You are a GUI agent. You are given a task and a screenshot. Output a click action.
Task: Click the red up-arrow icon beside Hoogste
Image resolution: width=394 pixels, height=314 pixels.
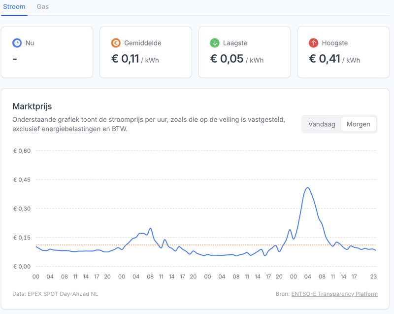click(314, 43)
